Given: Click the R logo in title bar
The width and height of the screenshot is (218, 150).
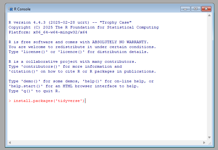Looking at the screenshot, I should tap(10, 9).
